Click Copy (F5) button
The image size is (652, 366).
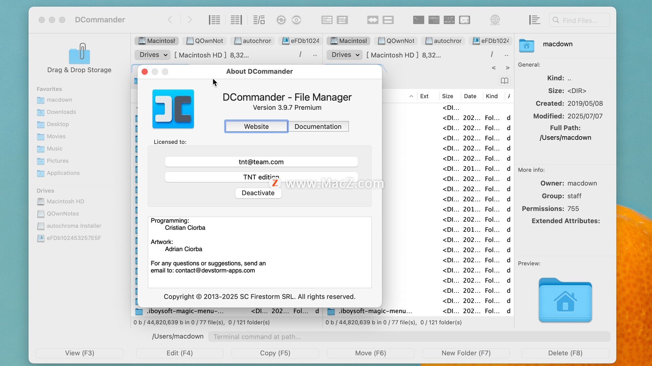tap(275, 353)
